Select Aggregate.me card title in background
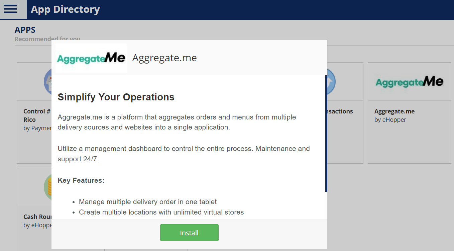Screen dimensions: 454x251 [394, 111]
